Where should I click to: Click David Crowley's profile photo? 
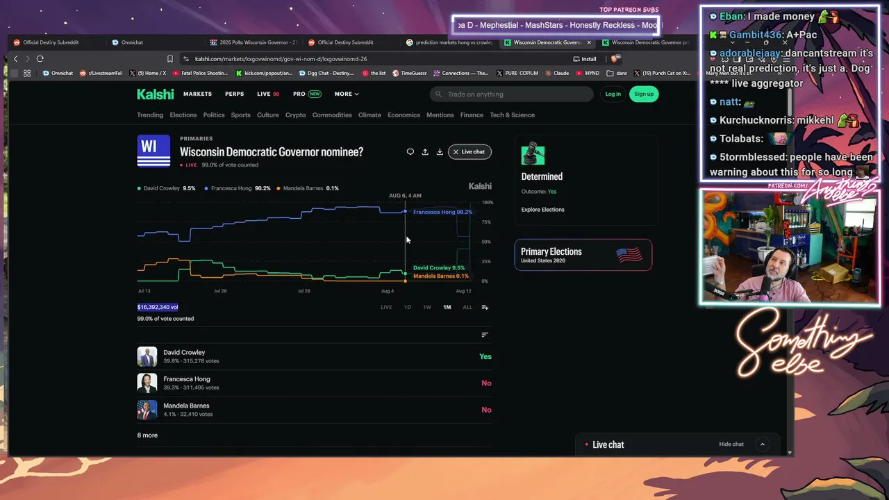tap(147, 356)
